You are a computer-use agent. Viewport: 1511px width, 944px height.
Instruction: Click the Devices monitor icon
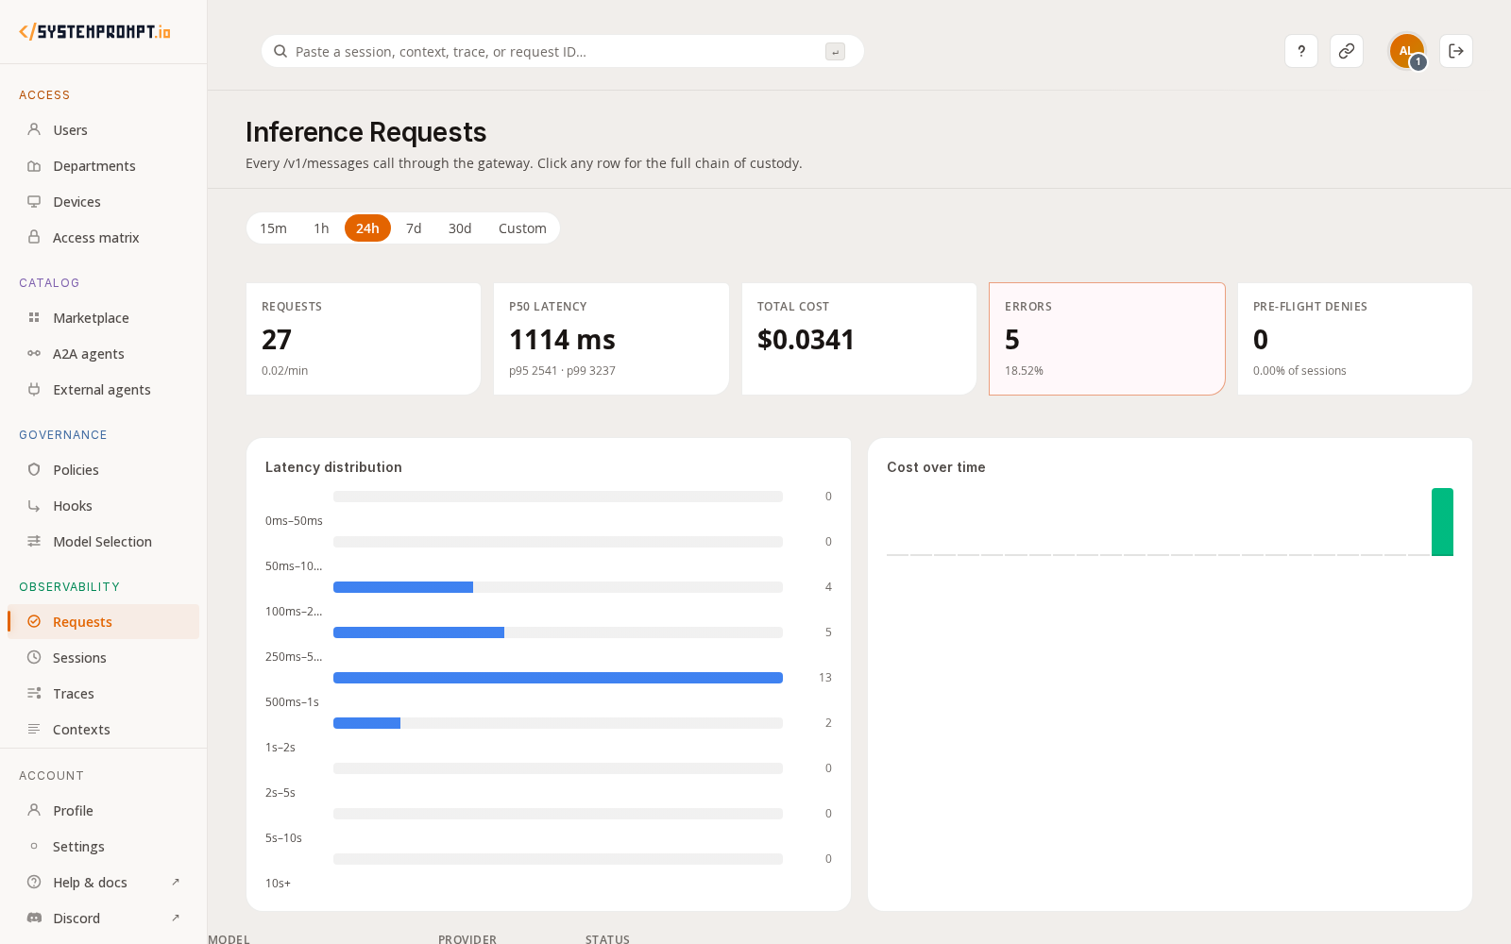(34, 201)
